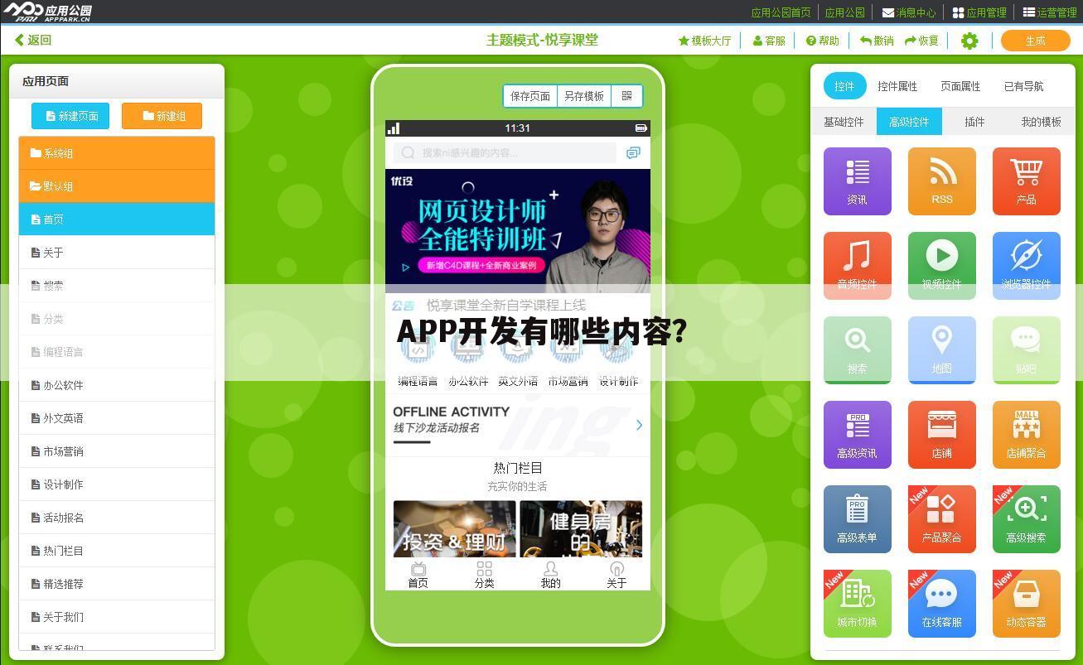Add the 产品 shopping cart widget
Screen dimensions: 1083x665
[1027, 181]
